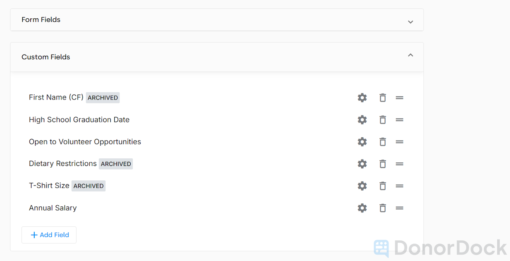The image size is (510, 261).
Task: Click trash icon for Open to Volunteer Opportunities
Action: pyautogui.click(x=382, y=142)
